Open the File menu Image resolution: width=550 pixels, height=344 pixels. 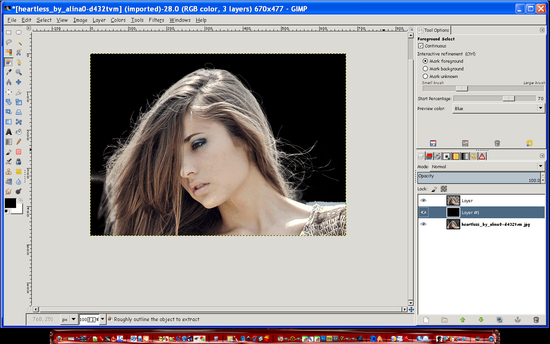12,20
